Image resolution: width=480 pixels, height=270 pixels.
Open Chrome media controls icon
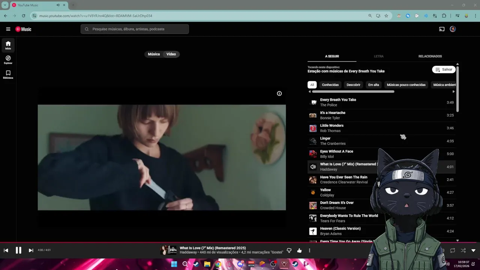tap(457, 16)
